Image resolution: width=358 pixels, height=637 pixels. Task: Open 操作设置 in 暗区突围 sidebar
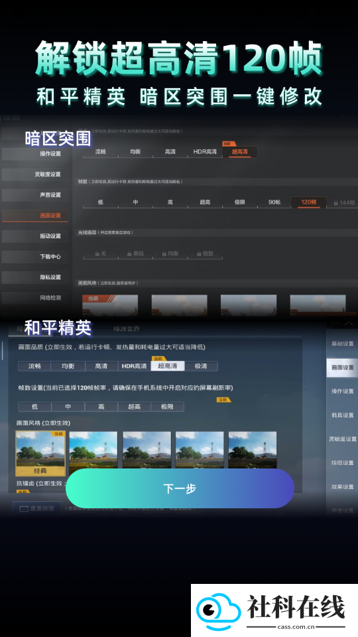pos(35,153)
